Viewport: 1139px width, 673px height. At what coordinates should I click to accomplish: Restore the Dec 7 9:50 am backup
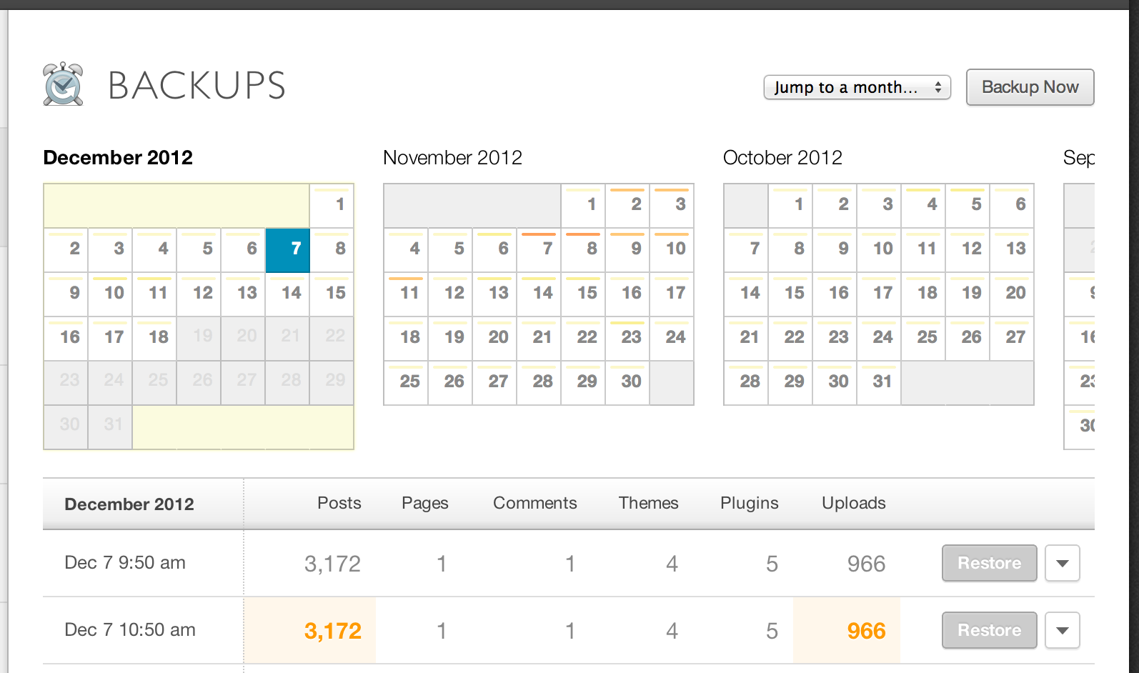989,563
